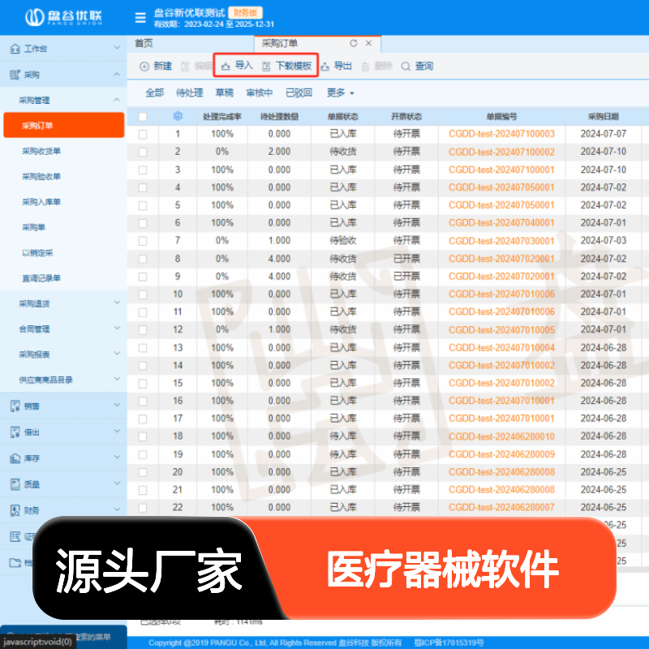Click the 新建 plus icon
The width and height of the screenshot is (649, 649).
pos(144,67)
